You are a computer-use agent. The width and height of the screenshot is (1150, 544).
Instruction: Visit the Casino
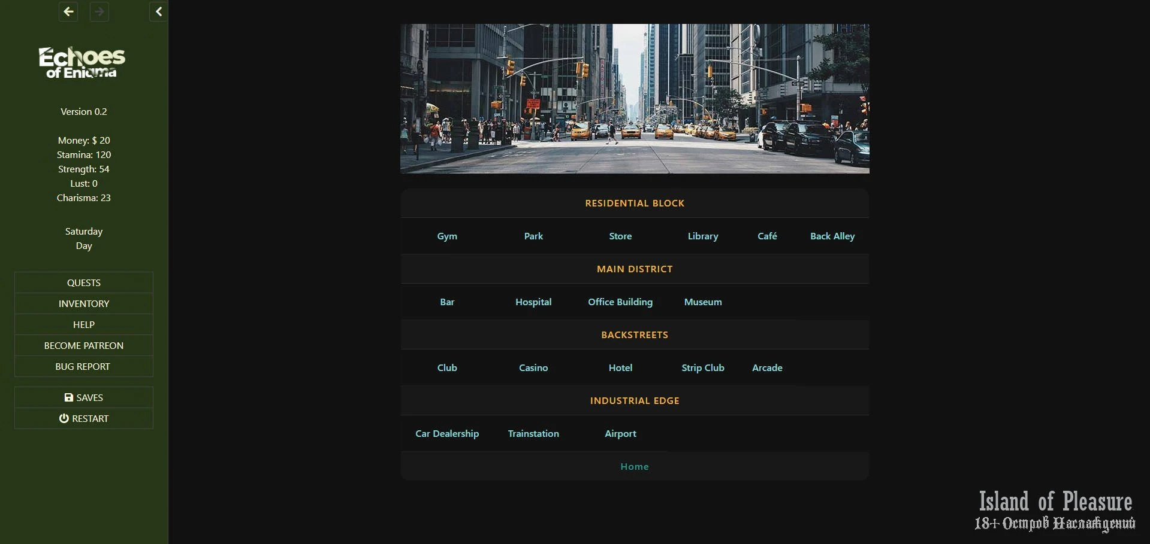click(x=533, y=367)
